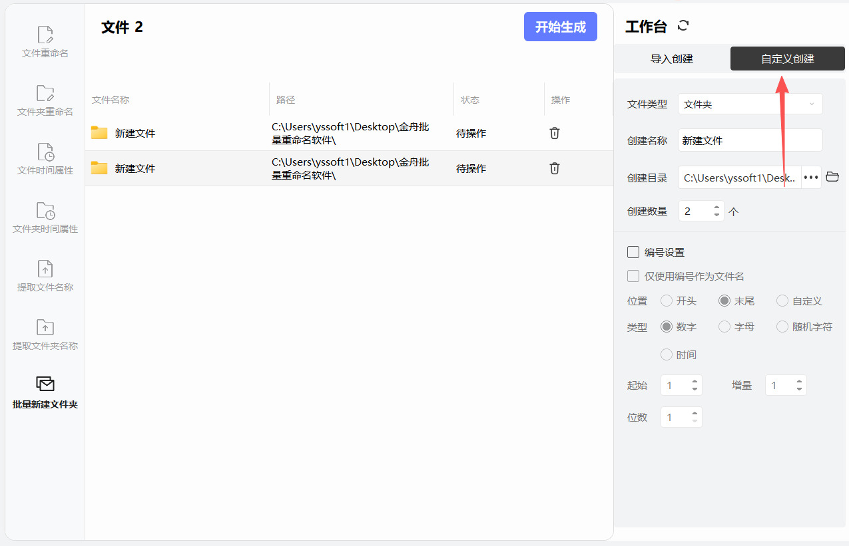This screenshot has width=849, height=546.
Task: Switch to the 导入创建 tab
Action: pyautogui.click(x=672, y=59)
